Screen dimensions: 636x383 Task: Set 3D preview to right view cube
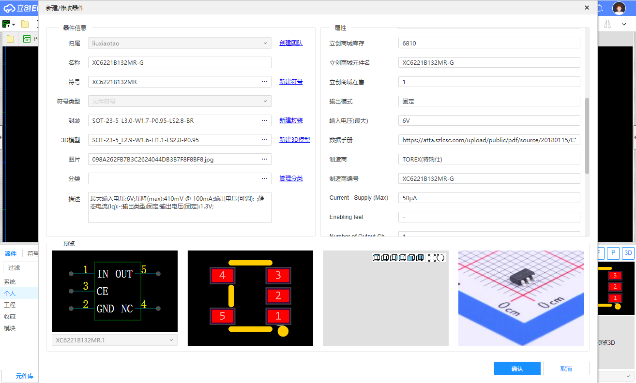(394, 258)
